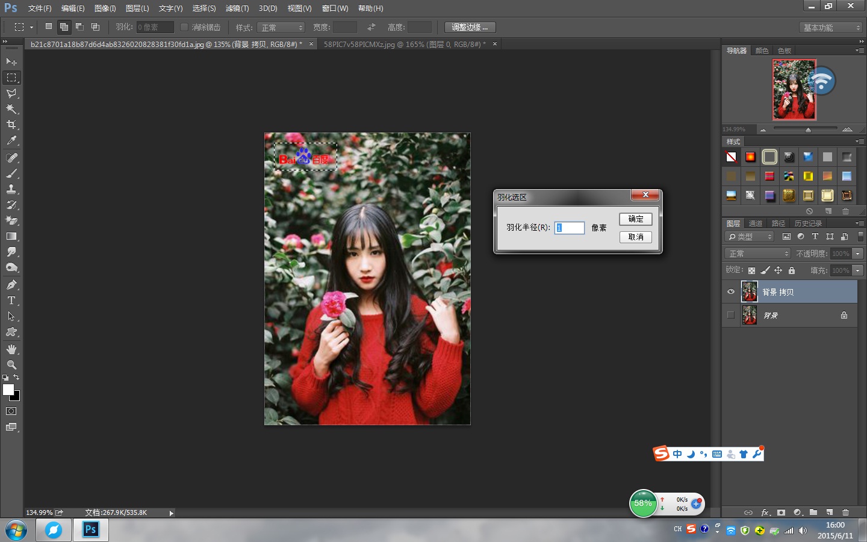Viewport: 867px width, 542px height.
Task: Enable the 消除锯齿 anti-alias checkbox
Action: click(184, 27)
